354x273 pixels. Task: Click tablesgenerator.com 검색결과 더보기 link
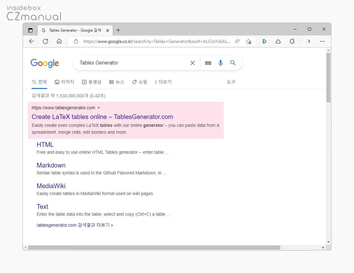click(x=75, y=225)
